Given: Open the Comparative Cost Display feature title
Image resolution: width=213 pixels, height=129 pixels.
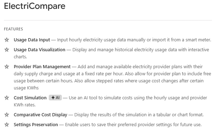Looking at the screenshot, I should tap(41, 115).
